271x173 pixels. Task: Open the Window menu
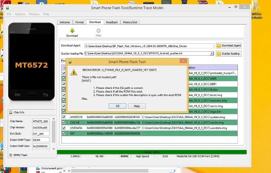[x=34, y=14]
